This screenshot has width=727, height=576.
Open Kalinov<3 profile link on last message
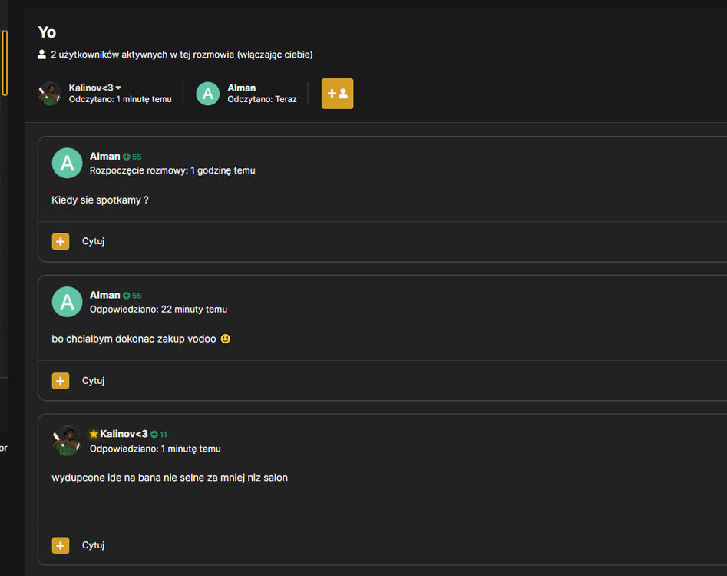(x=124, y=434)
